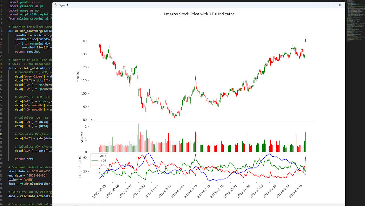Activate the Zoom-to-rectangle tool
The image size is (365, 206).
point(82,205)
